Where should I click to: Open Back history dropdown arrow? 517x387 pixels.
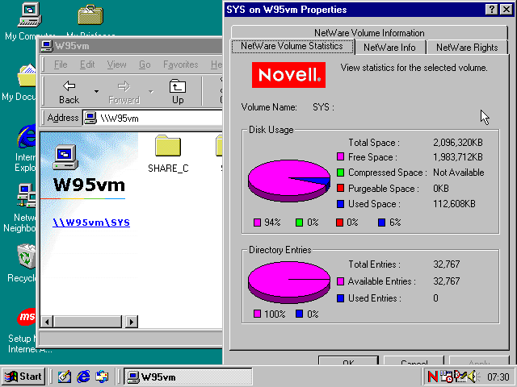coord(96,91)
